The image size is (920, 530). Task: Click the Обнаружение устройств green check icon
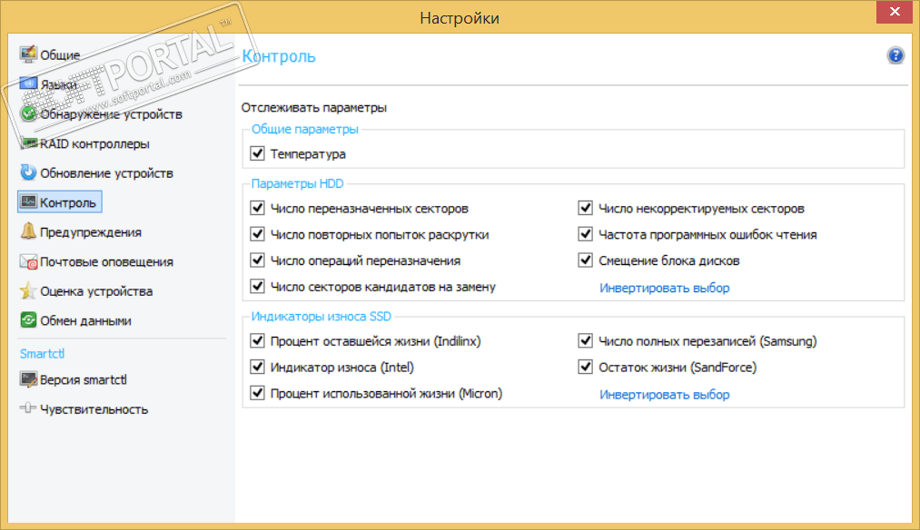(x=27, y=113)
